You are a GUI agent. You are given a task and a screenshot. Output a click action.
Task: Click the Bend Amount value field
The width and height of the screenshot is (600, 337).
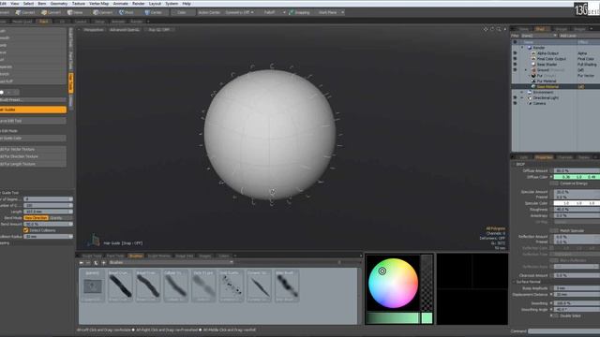[x=48, y=224]
